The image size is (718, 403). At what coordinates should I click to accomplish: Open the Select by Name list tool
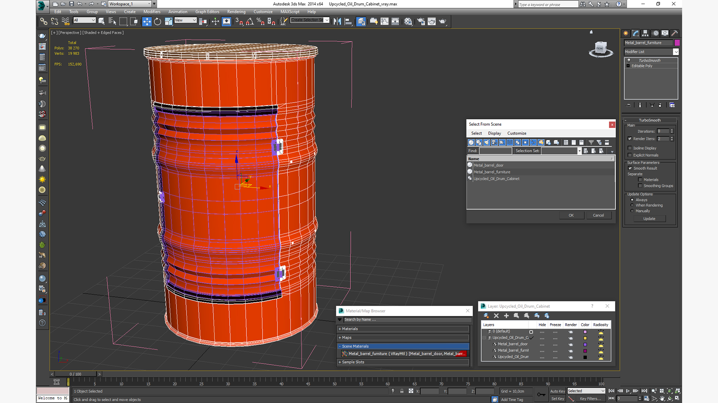[x=112, y=21]
